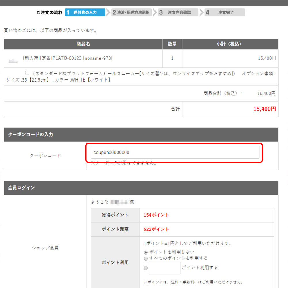The width and height of the screenshot is (288, 288).
Task: Click the tree connector icon before the product description
Action: click(27, 73)
